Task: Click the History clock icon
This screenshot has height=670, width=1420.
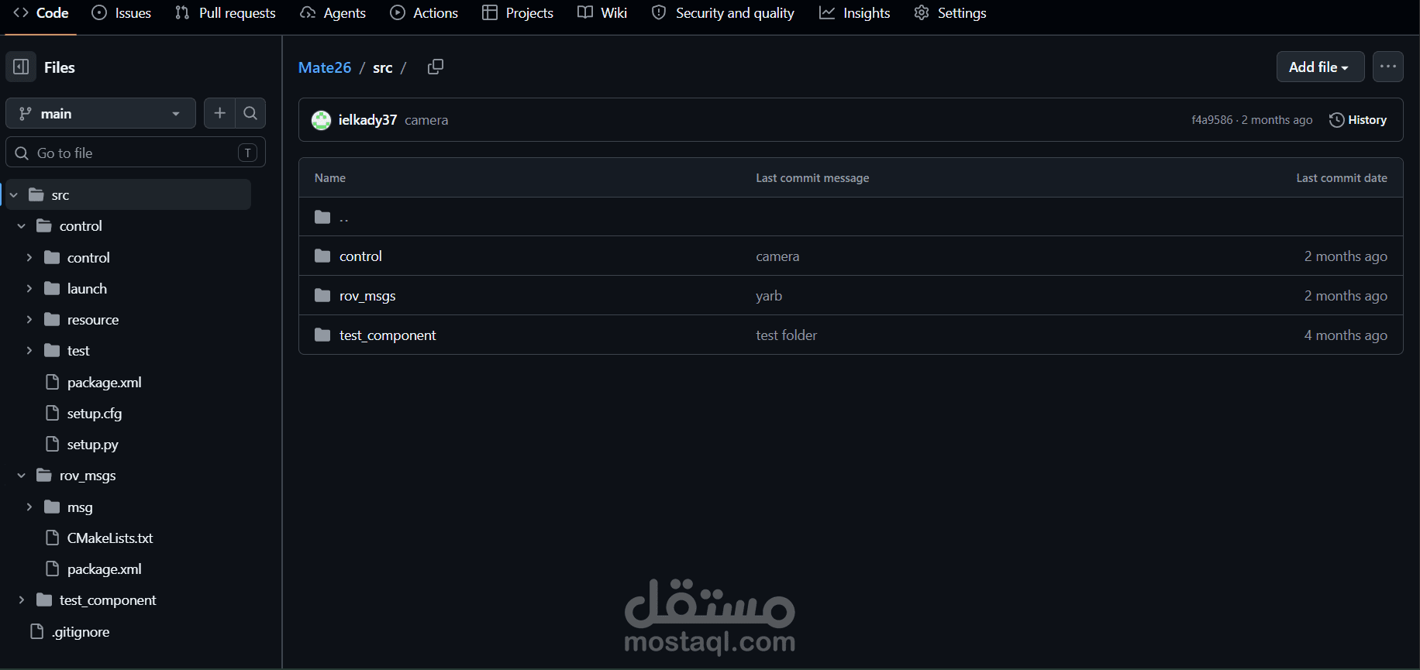Action: pos(1336,120)
